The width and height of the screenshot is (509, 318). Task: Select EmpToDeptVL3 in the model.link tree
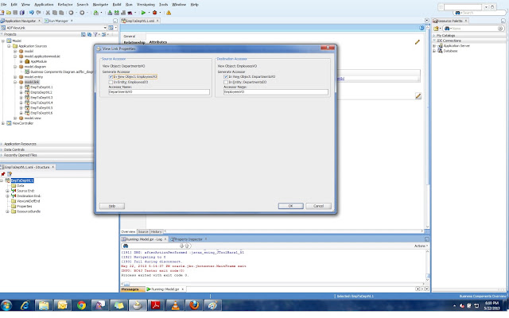41,98
